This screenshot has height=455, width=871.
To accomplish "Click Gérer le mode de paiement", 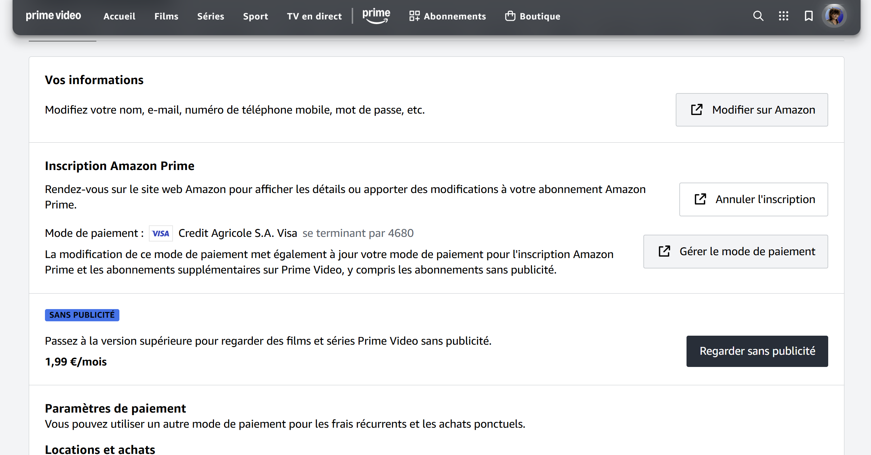I will 735,252.
